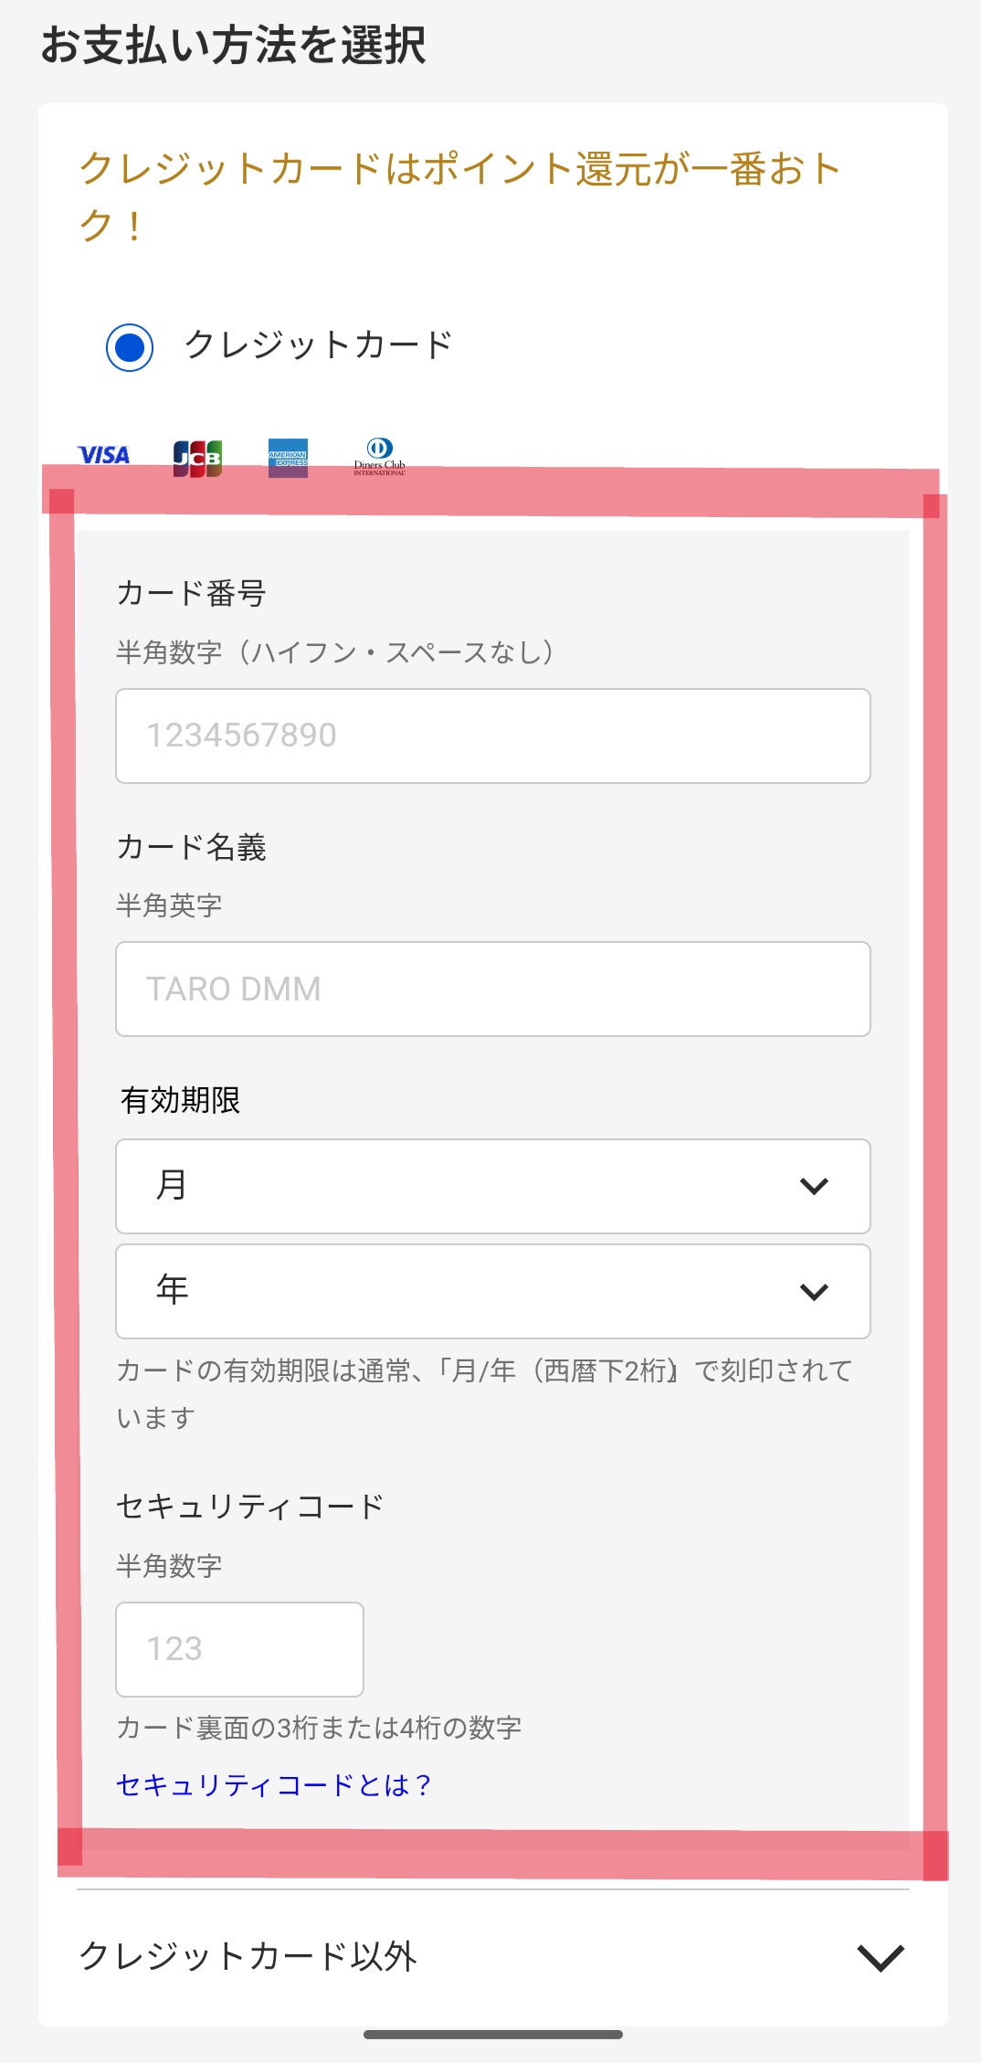Open the セキュリティコードとは？ link

tap(273, 1784)
